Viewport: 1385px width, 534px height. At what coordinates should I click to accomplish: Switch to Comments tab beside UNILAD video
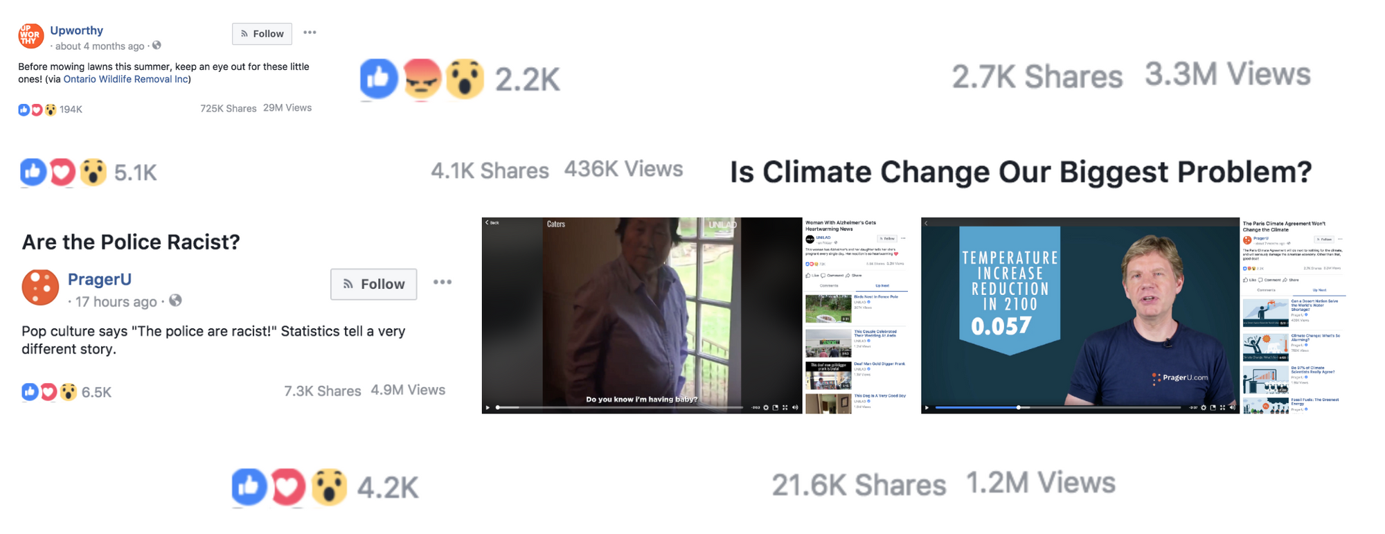pos(829,285)
